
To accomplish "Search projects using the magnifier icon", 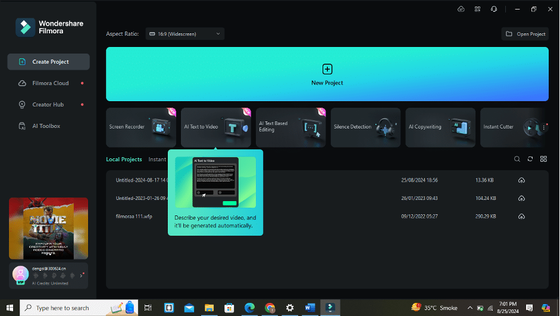I will [517, 159].
